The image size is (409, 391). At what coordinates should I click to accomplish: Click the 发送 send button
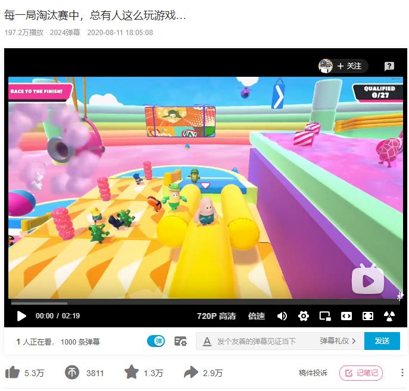[382, 341]
